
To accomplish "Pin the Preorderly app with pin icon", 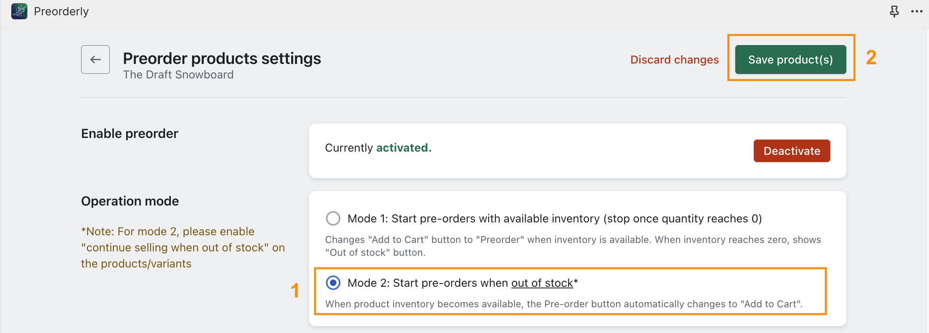I will click(x=894, y=11).
